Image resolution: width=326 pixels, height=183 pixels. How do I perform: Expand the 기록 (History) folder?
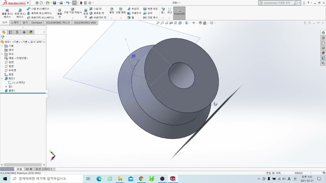(x=2, y=46)
